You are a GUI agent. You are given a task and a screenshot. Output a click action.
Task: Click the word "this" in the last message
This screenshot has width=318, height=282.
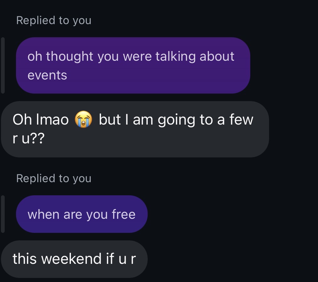point(25,259)
